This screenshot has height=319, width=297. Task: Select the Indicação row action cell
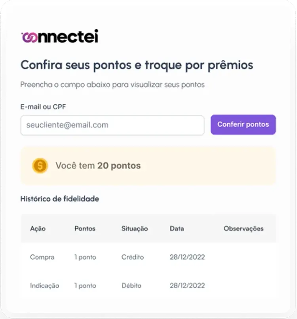coord(44,286)
